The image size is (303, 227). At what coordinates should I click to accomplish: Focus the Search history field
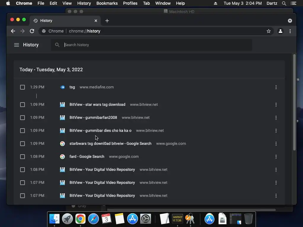pos(151,45)
